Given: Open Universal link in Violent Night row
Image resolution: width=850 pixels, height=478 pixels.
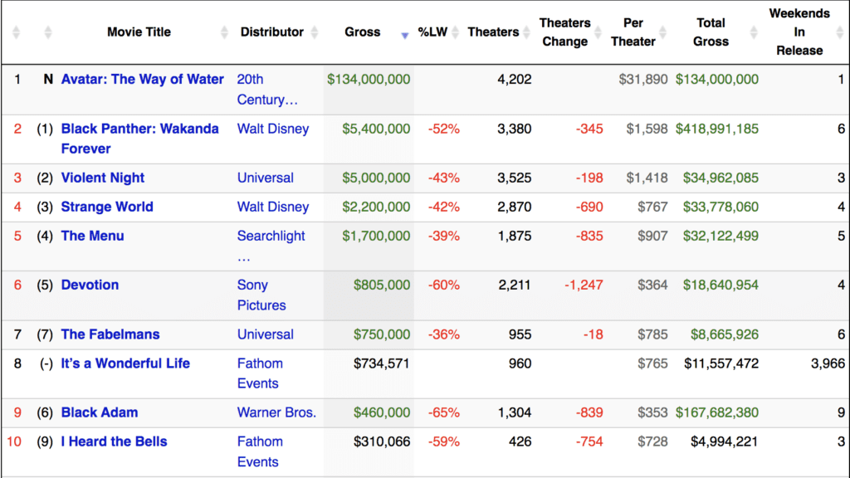Looking at the screenshot, I should pos(265,178).
